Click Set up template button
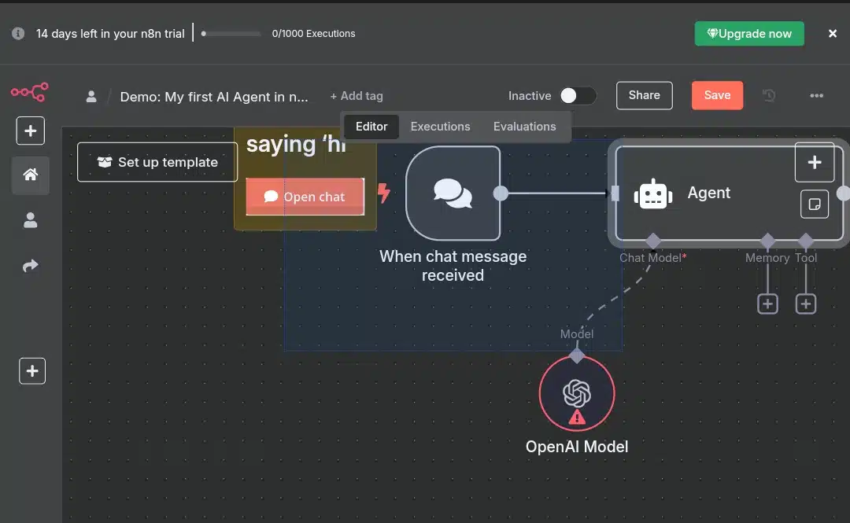Image resolution: width=850 pixels, height=523 pixels. [x=157, y=162]
